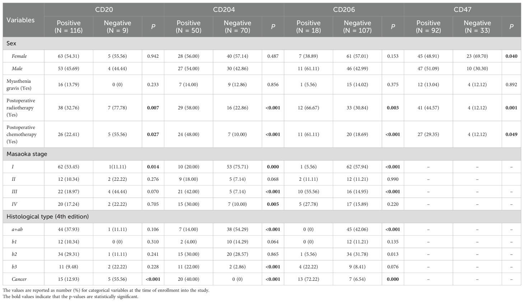Screen dimensions: 524x302
Task: Select the Postoperative radiotherapy (Yes) row label
Action: tap(21, 108)
